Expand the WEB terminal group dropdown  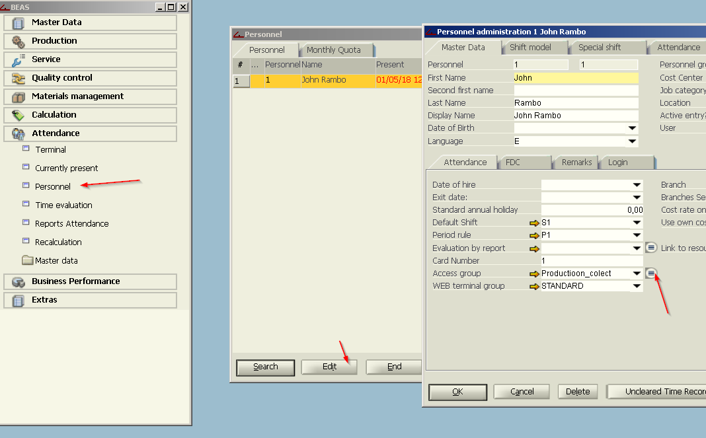(637, 286)
